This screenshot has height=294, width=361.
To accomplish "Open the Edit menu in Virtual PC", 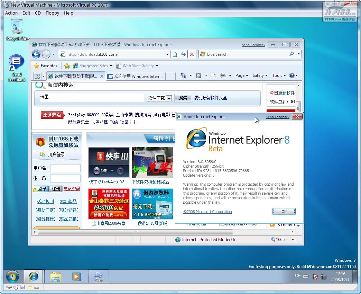I will (x=26, y=13).
